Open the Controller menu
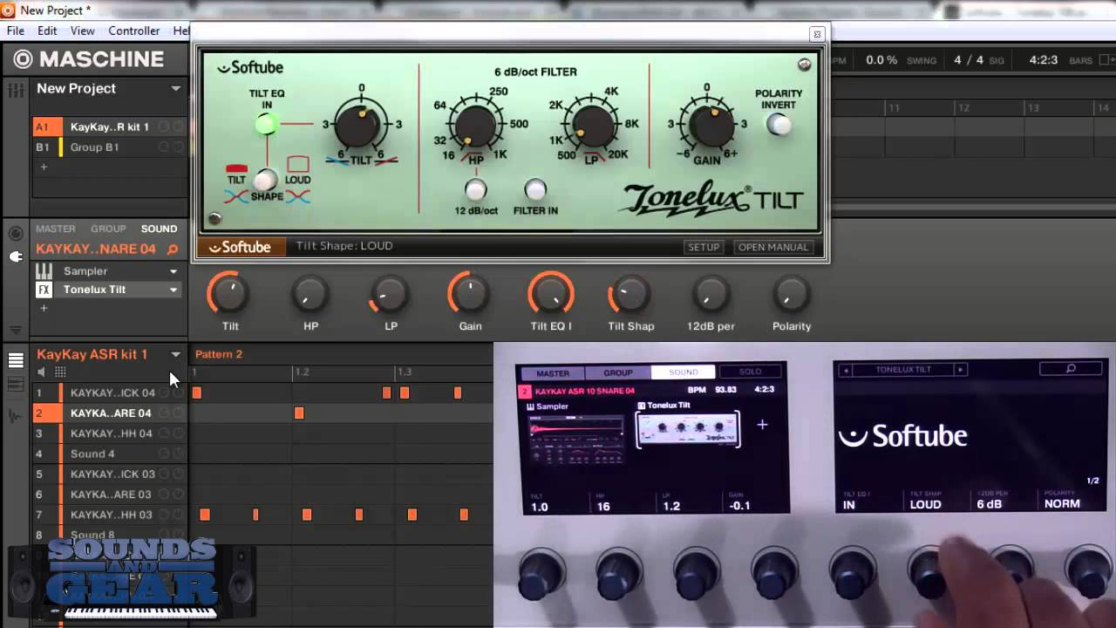The width and height of the screenshot is (1116, 628). pos(134,31)
